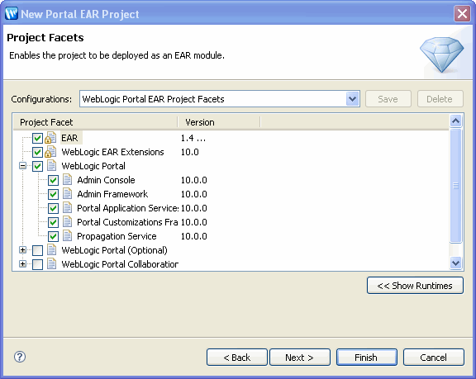
Task: Close the wizard with the X button
Action: [x=462, y=14]
